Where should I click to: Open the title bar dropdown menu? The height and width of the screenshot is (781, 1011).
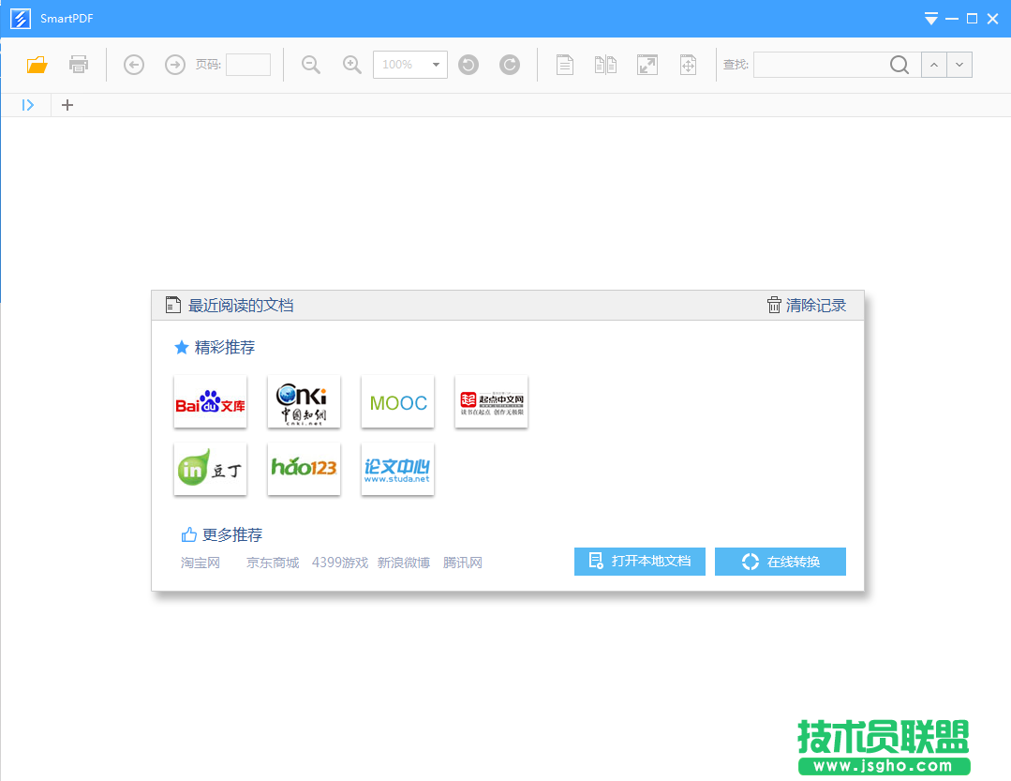tap(931, 19)
